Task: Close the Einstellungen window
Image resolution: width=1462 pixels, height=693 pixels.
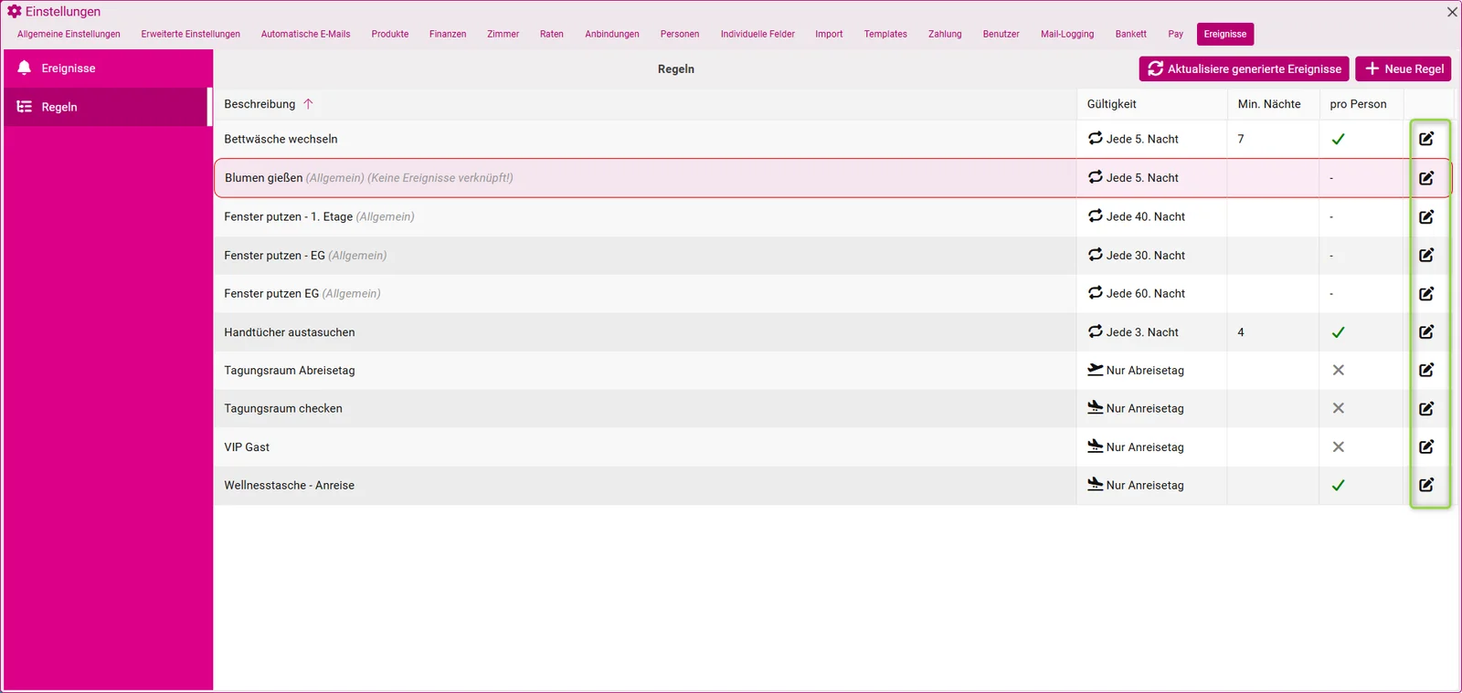Action: click(x=1452, y=12)
